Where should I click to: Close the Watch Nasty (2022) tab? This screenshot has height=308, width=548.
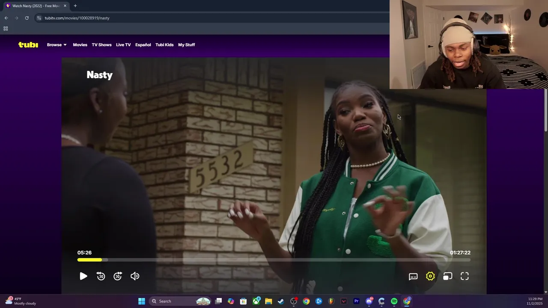tap(65, 6)
